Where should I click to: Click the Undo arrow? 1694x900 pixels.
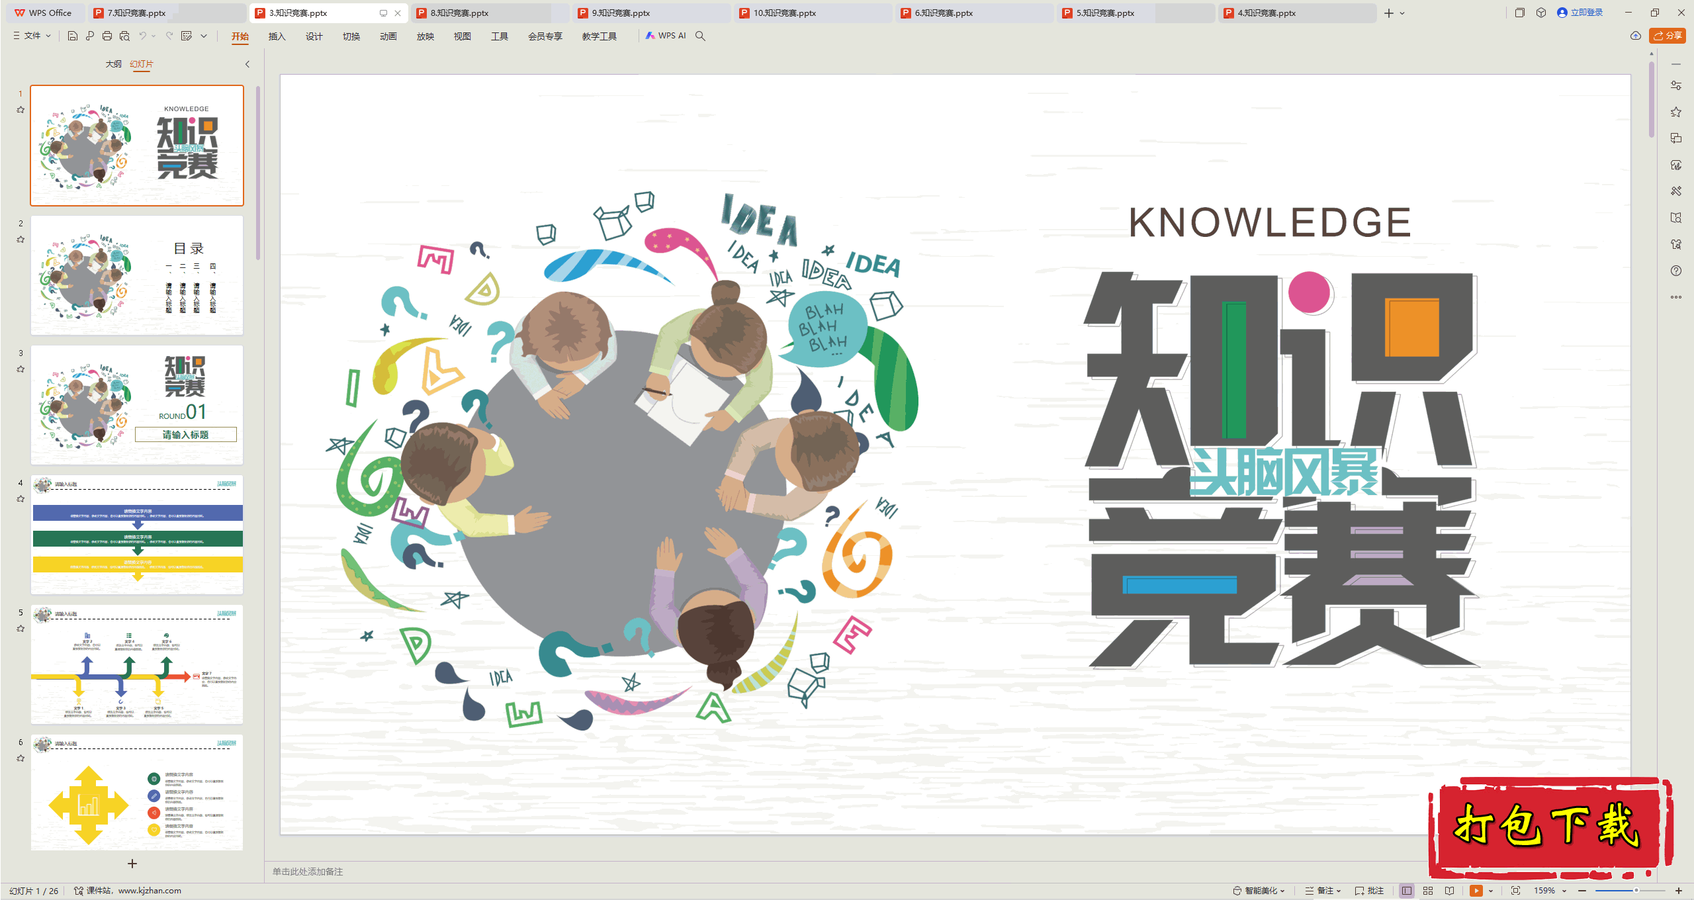(x=142, y=36)
